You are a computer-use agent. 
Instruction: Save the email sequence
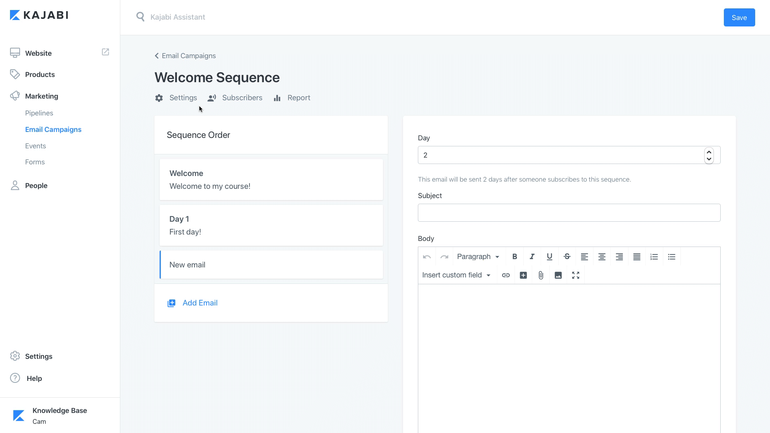point(739,17)
